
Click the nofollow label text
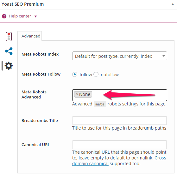(110, 75)
